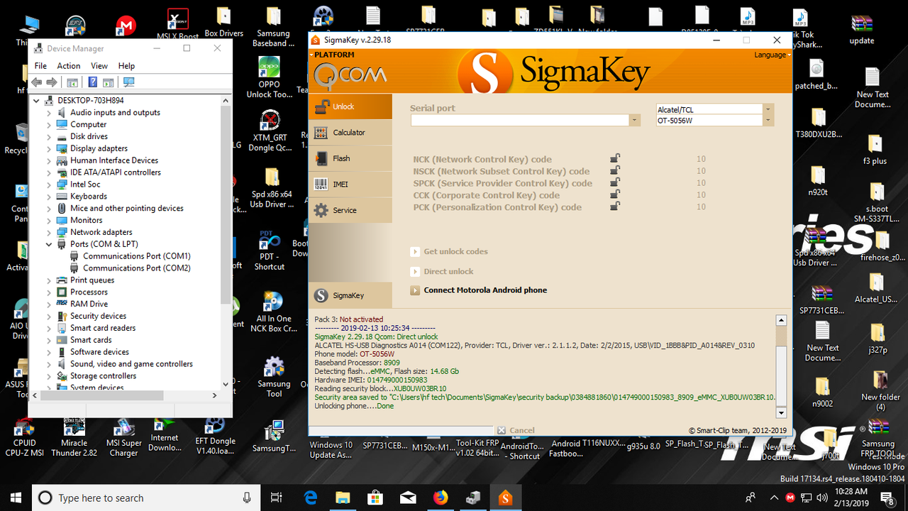The width and height of the screenshot is (908, 511).
Task: Open the OT-5056W phone model dropdown
Action: tap(767, 121)
